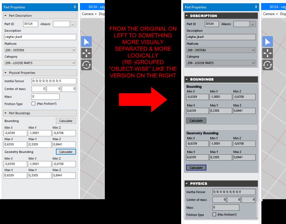286x224 pixels.
Task: Activate the orbit/rotate tool in the right viewport
Action: (268, 65)
